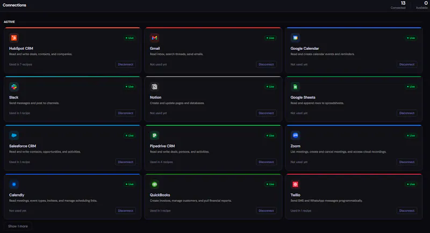Click the Live badge on Google Calendar

(411, 38)
